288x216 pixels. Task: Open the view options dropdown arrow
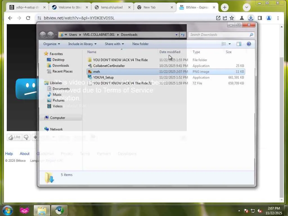coord(229,44)
